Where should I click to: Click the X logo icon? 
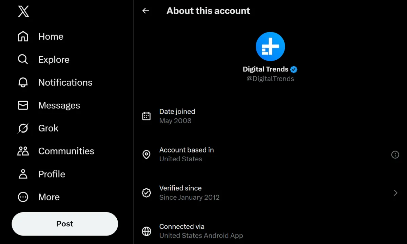coord(23,12)
